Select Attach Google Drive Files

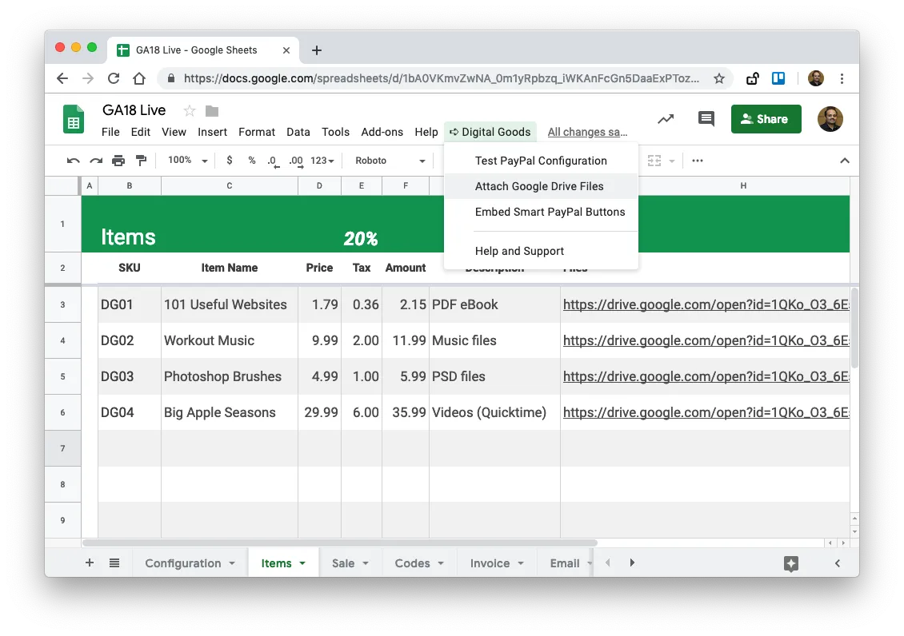pos(539,186)
